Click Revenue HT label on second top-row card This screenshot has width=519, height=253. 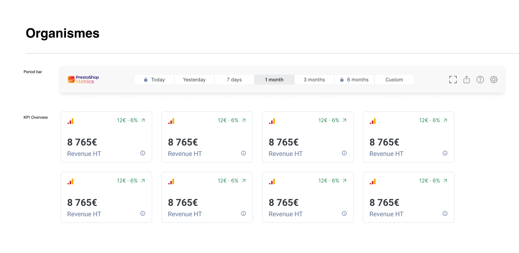pos(185,153)
